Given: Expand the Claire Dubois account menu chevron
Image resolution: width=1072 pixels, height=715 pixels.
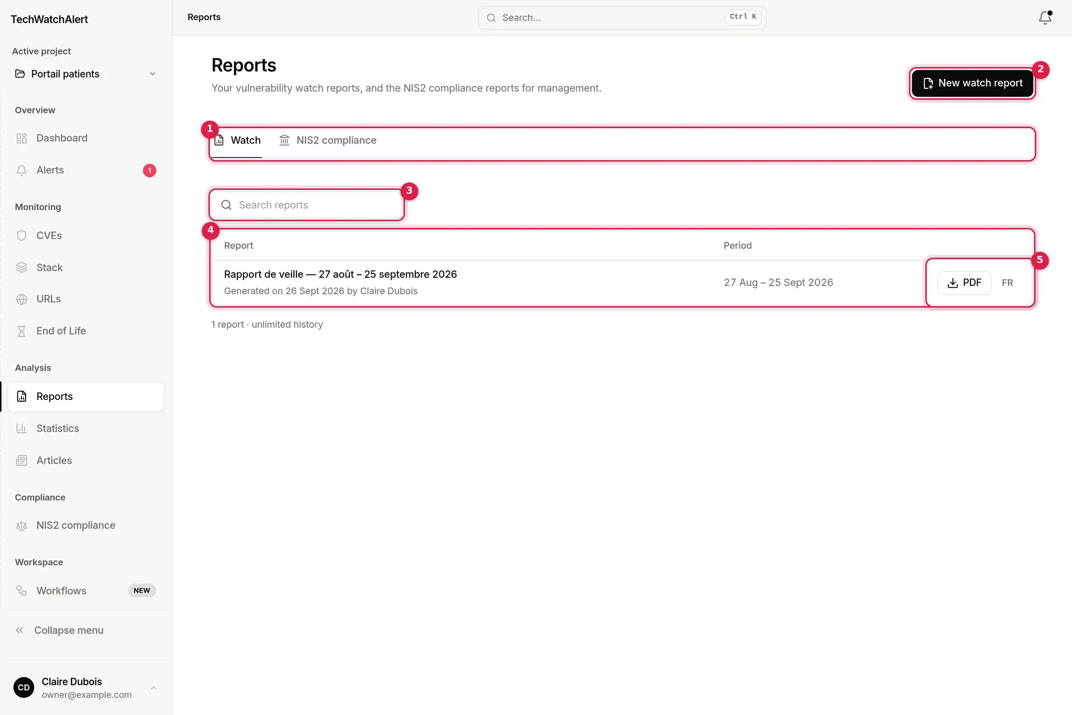Looking at the screenshot, I should [154, 688].
